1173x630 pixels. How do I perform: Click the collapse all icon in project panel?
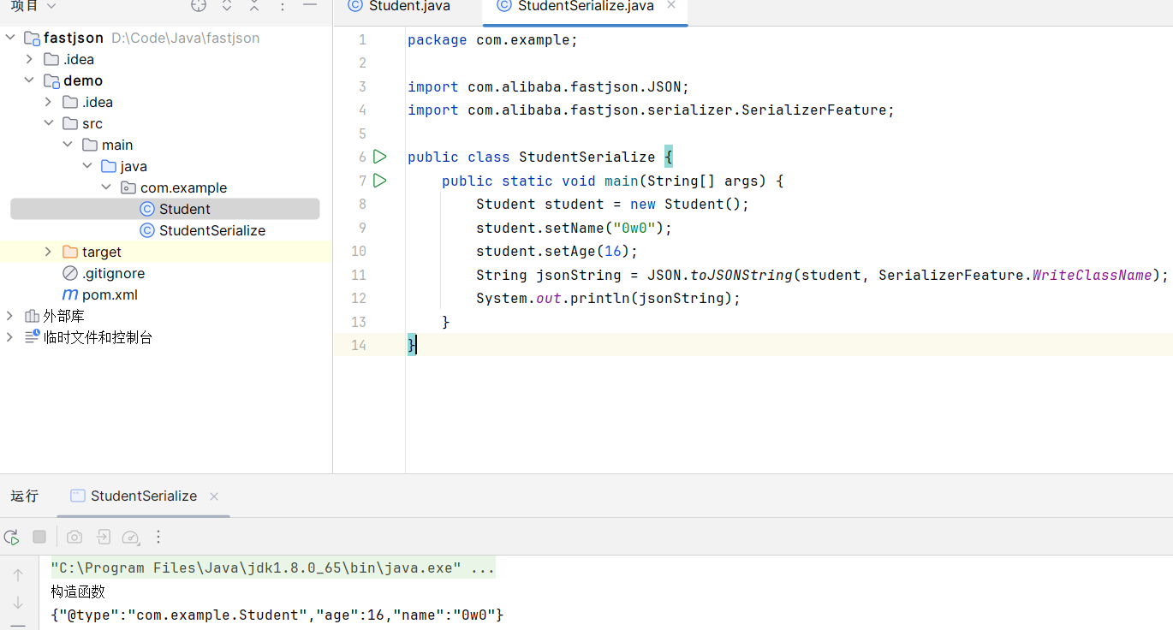pos(254,6)
